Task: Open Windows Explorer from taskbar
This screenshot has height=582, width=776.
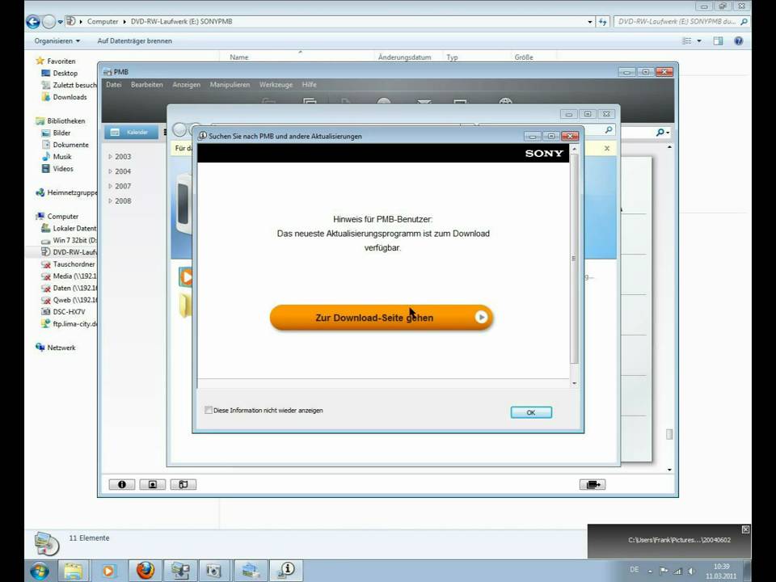Action: click(x=74, y=571)
